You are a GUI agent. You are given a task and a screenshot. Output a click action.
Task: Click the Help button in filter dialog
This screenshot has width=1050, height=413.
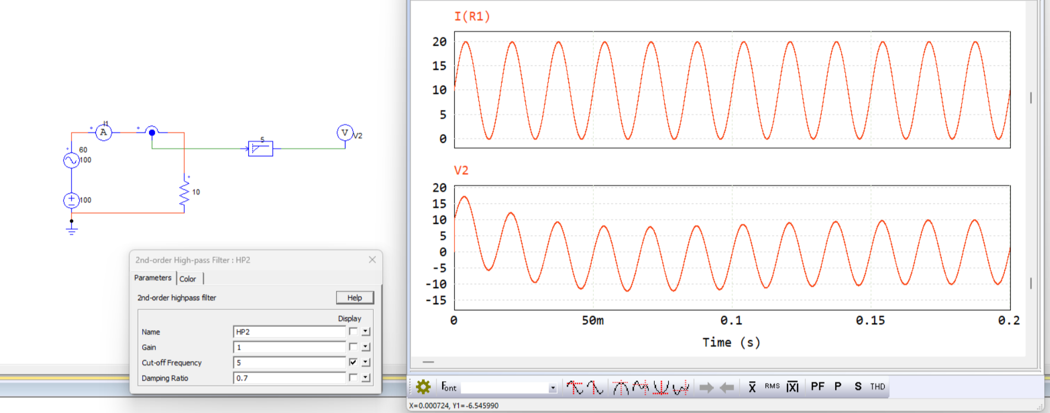point(354,297)
